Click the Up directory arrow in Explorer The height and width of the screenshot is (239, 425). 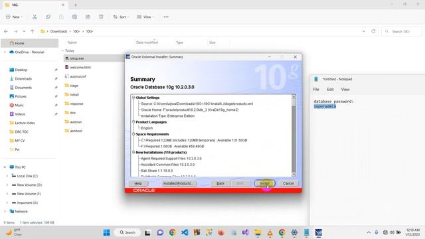(x=33, y=31)
